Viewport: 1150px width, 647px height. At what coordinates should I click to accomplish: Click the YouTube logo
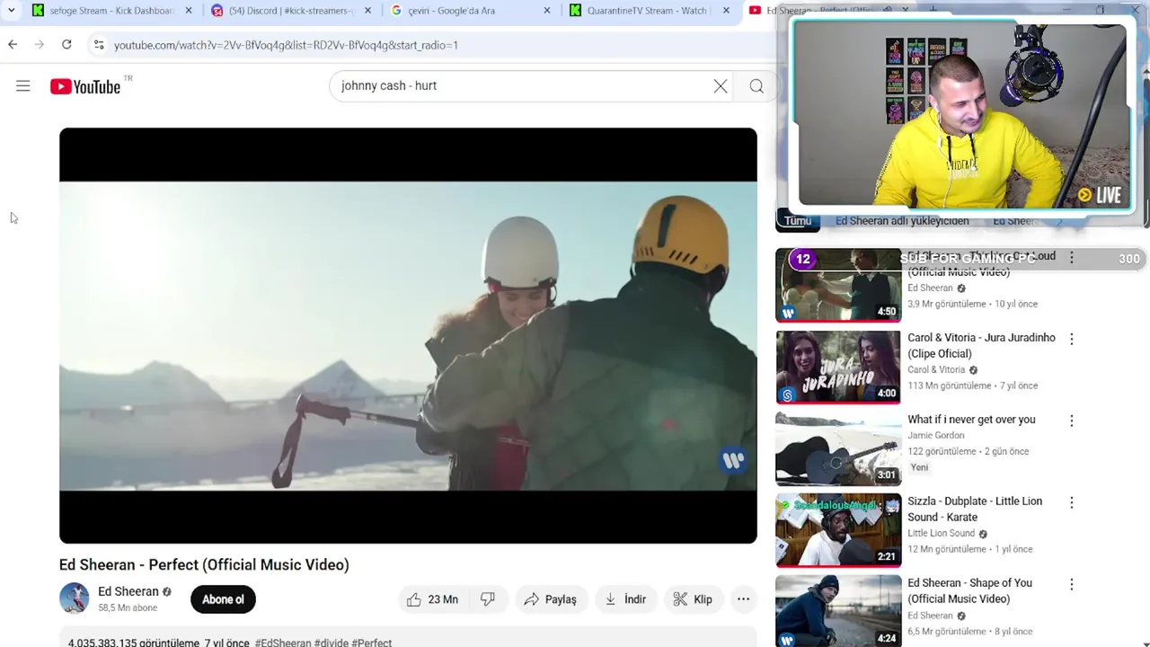[85, 86]
